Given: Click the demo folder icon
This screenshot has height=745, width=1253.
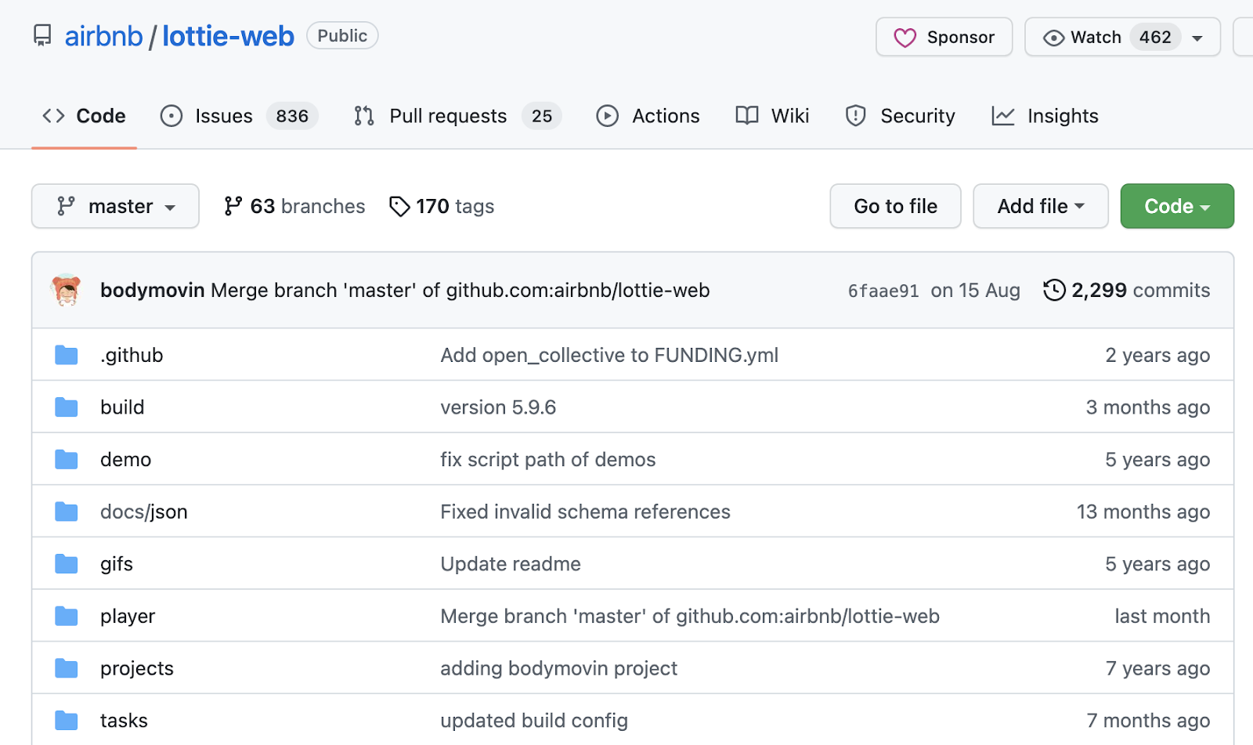Looking at the screenshot, I should [x=67, y=459].
